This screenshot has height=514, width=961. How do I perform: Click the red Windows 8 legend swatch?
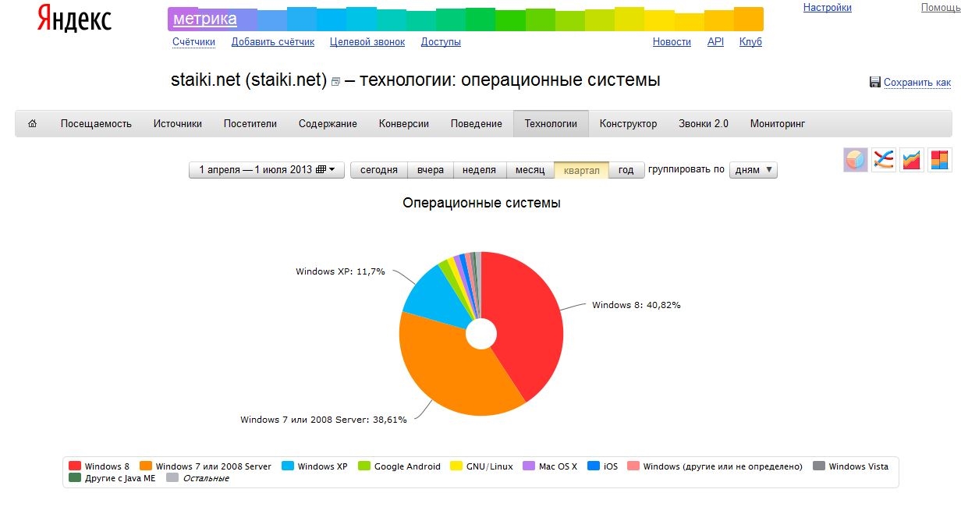coord(75,466)
